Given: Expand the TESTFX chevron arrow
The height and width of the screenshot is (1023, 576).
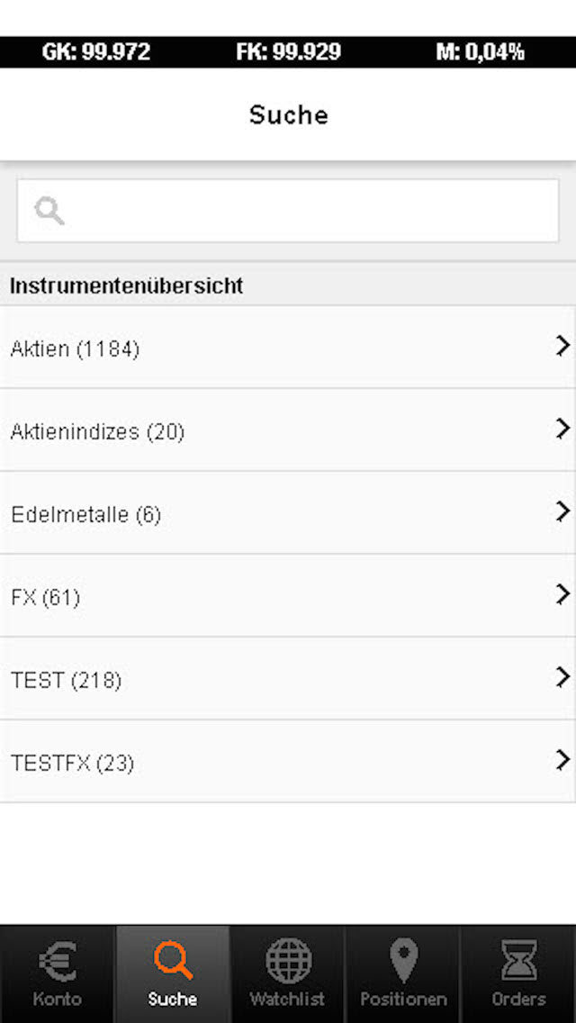Looking at the screenshot, I should click(563, 760).
